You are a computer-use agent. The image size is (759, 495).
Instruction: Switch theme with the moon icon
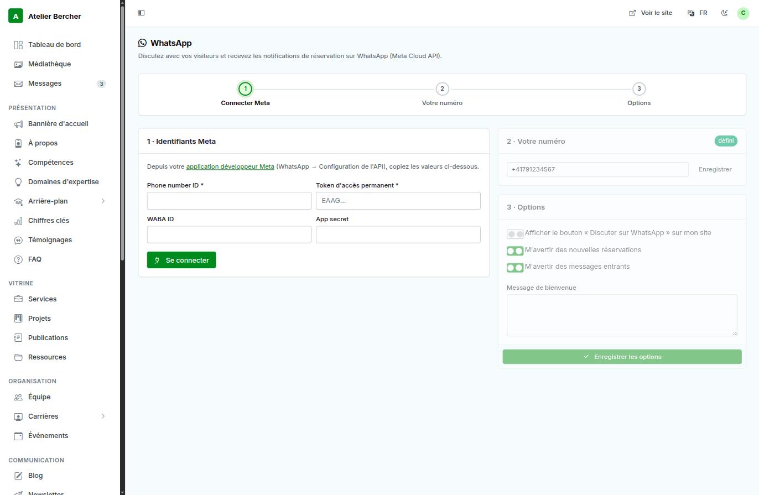(x=725, y=13)
